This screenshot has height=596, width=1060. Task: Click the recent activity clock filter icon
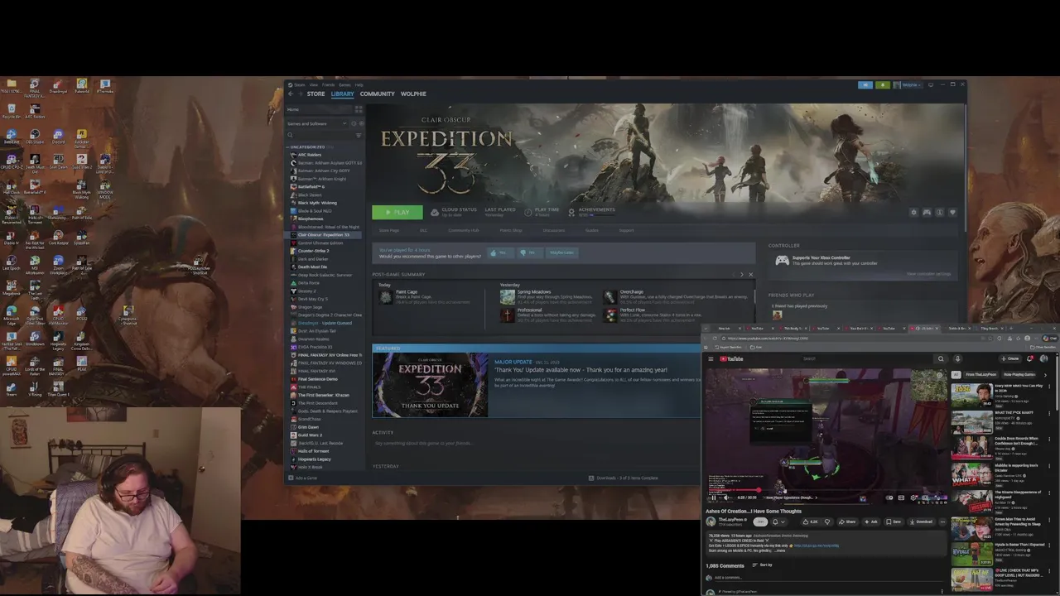tap(354, 123)
